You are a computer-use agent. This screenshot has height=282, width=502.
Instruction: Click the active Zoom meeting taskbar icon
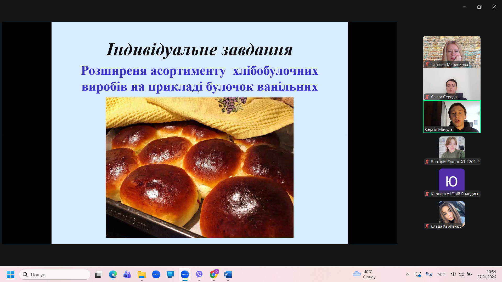185,274
